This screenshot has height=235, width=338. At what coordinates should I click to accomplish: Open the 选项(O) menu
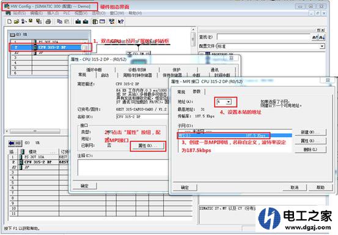(99, 13)
